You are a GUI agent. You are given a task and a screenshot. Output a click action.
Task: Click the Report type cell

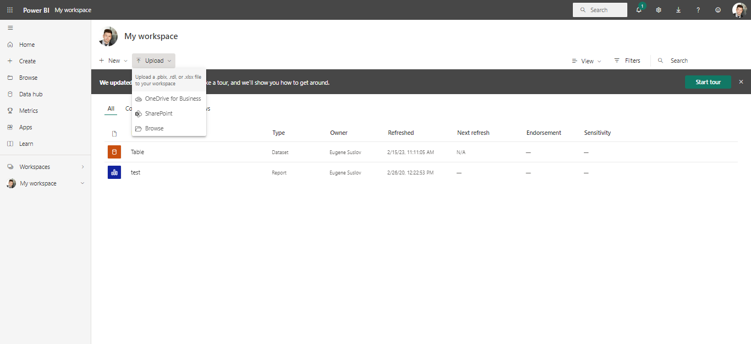(279, 173)
